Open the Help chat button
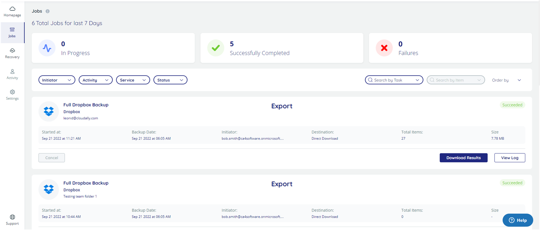 click(518, 220)
